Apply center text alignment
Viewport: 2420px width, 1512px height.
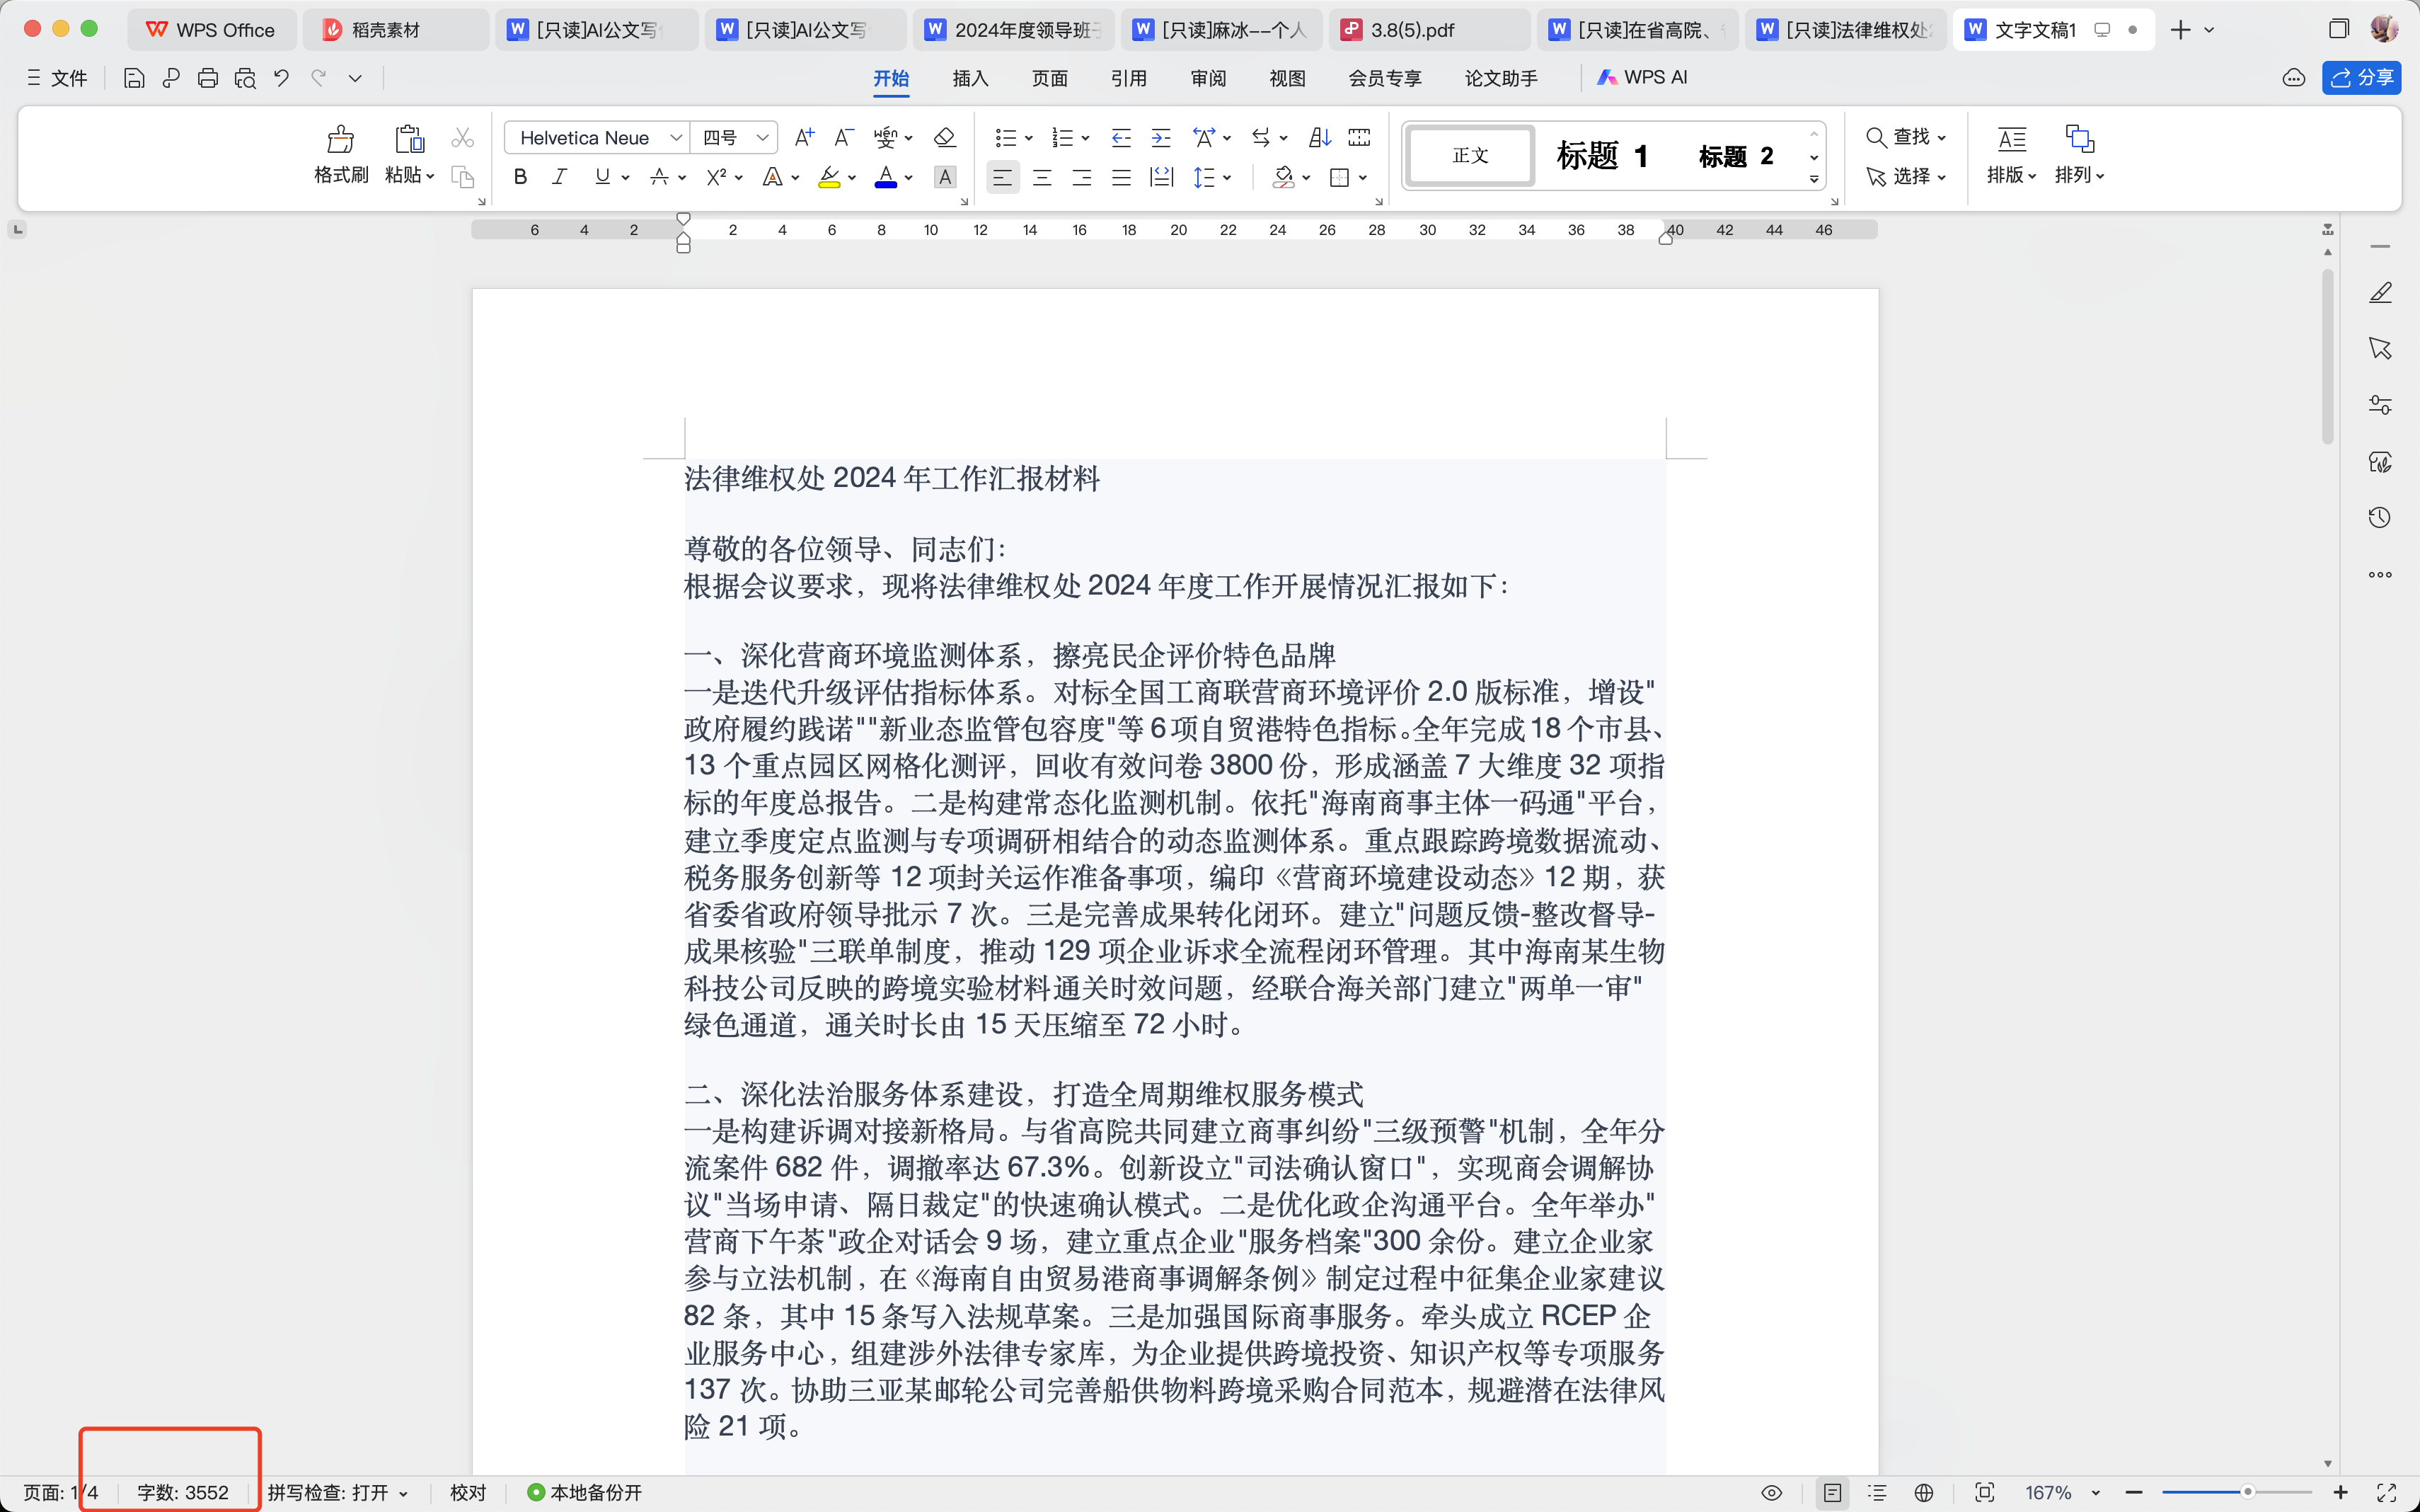1042,178
